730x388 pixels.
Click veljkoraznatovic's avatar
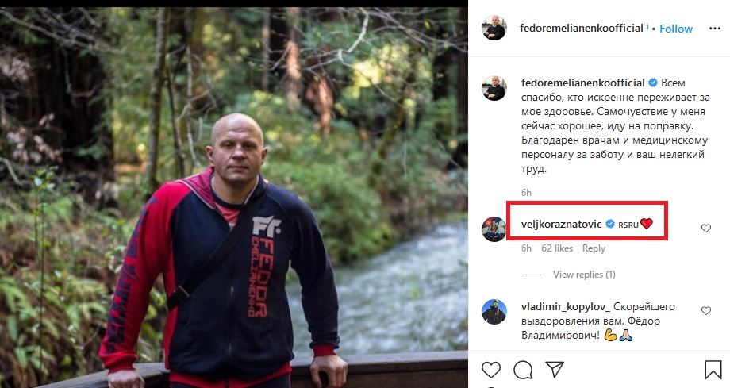[494, 229]
